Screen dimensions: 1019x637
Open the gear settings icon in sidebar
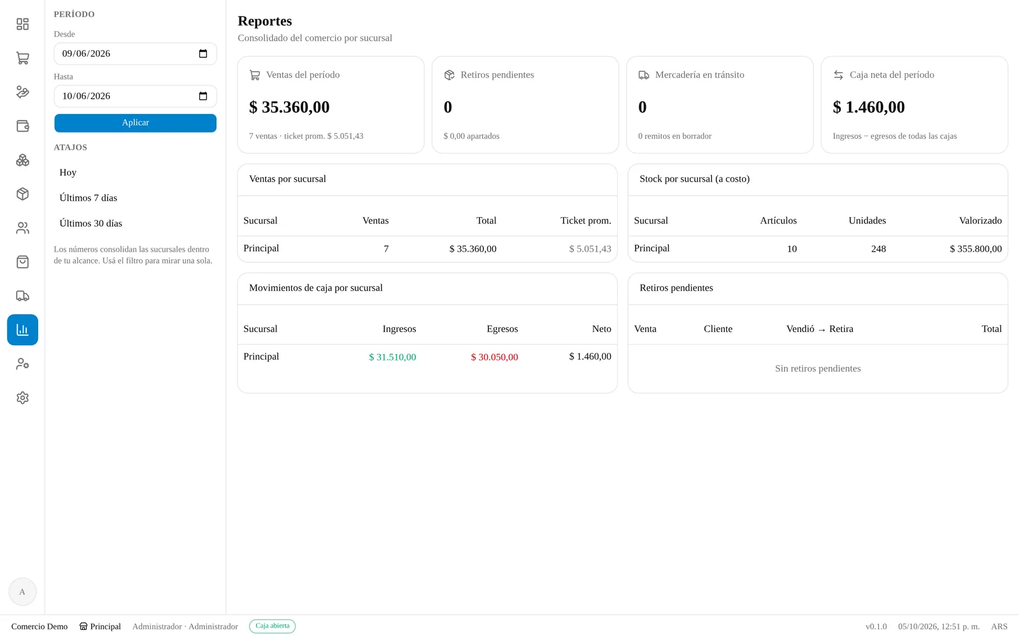(x=22, y=398)
